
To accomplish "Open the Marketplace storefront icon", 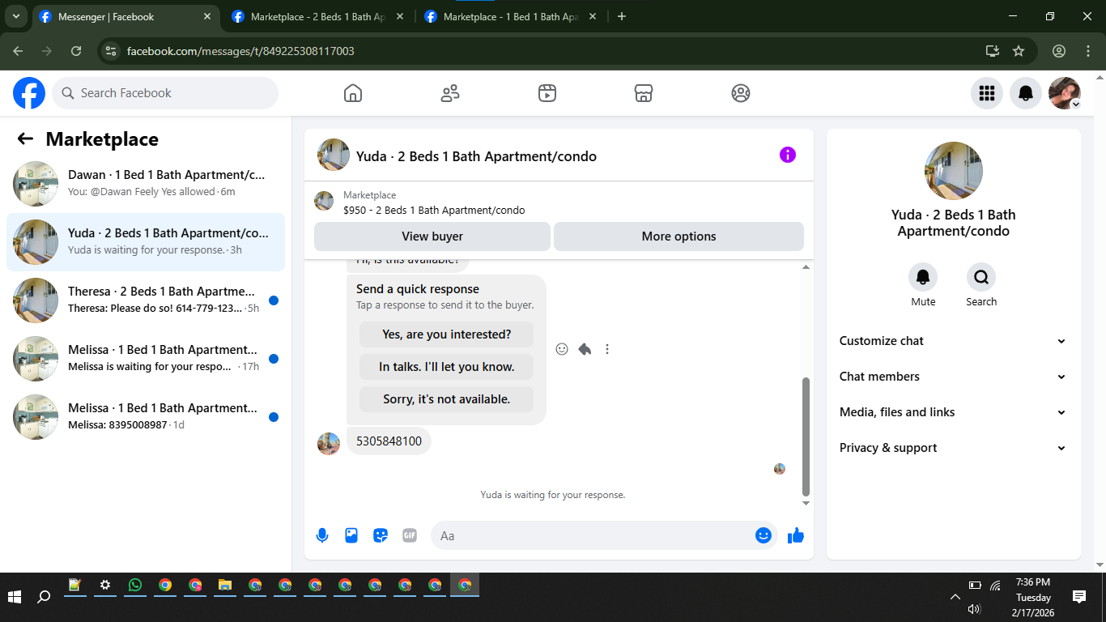I will tap(644, 93).
